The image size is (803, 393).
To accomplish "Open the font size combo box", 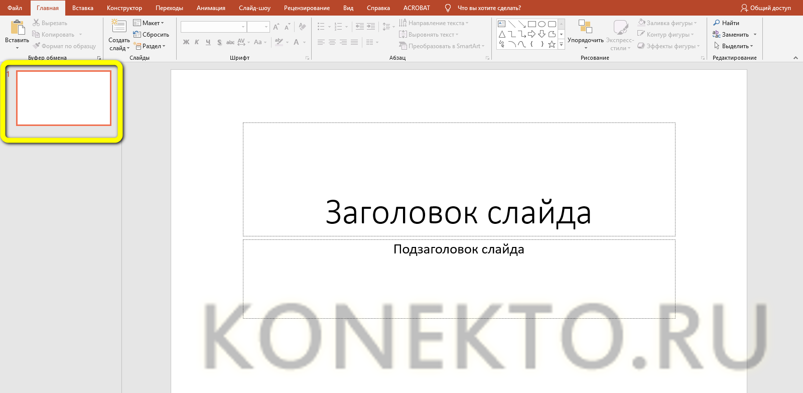I will pyautogui.click(x=258, y=27).
